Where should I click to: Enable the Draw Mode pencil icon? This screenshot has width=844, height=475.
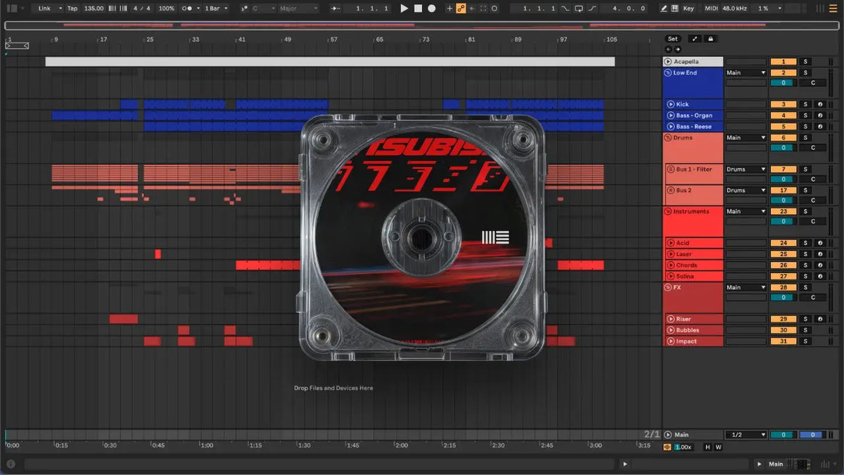(x=665, y=8)
